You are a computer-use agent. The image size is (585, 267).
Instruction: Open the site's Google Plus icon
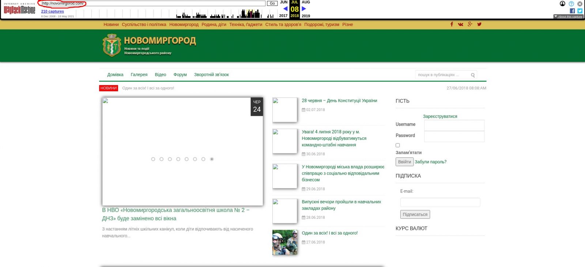tap(470, 24)
